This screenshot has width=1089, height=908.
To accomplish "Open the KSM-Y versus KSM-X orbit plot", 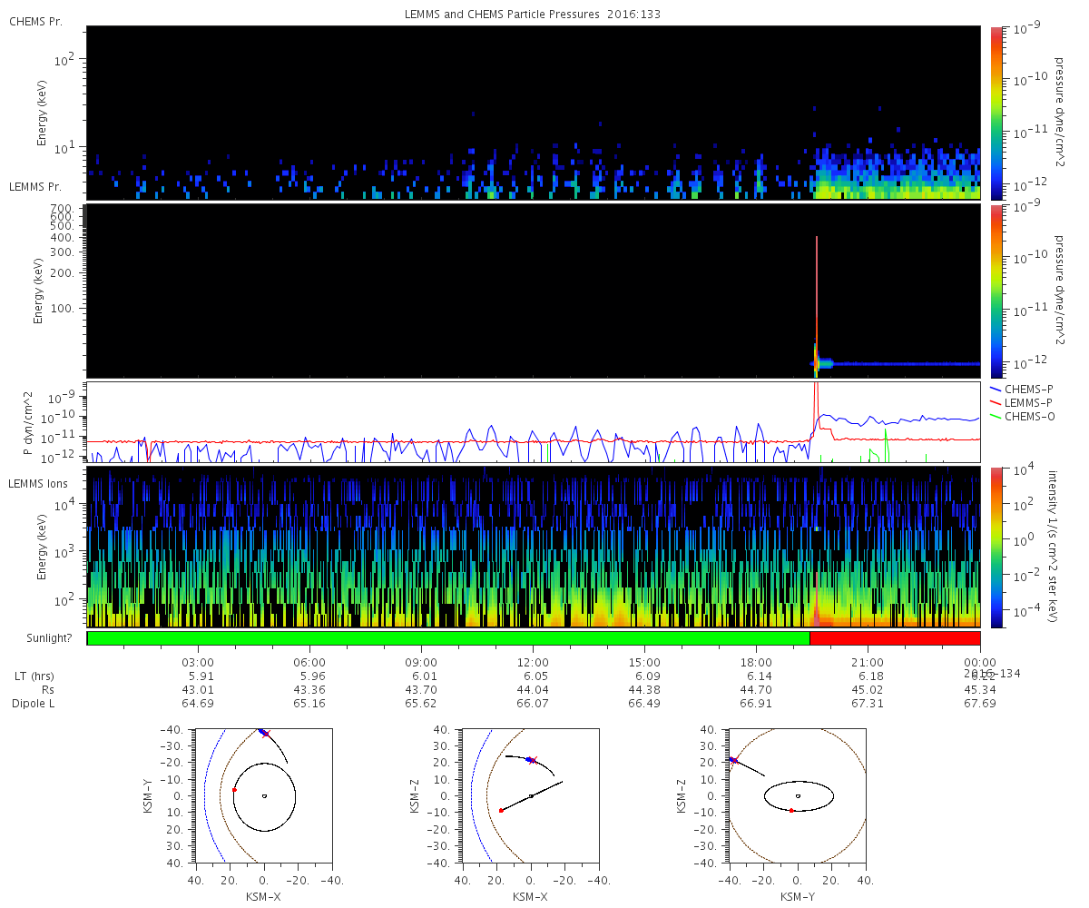I will tap(264, 795).
